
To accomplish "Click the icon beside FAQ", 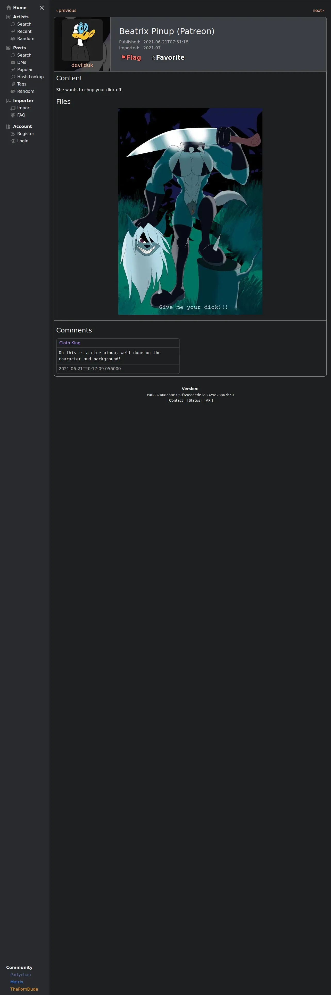I will click(13, 115).
